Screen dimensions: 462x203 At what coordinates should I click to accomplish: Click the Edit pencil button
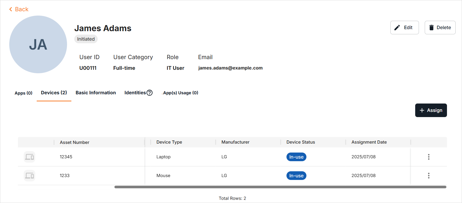click(404, 28)
